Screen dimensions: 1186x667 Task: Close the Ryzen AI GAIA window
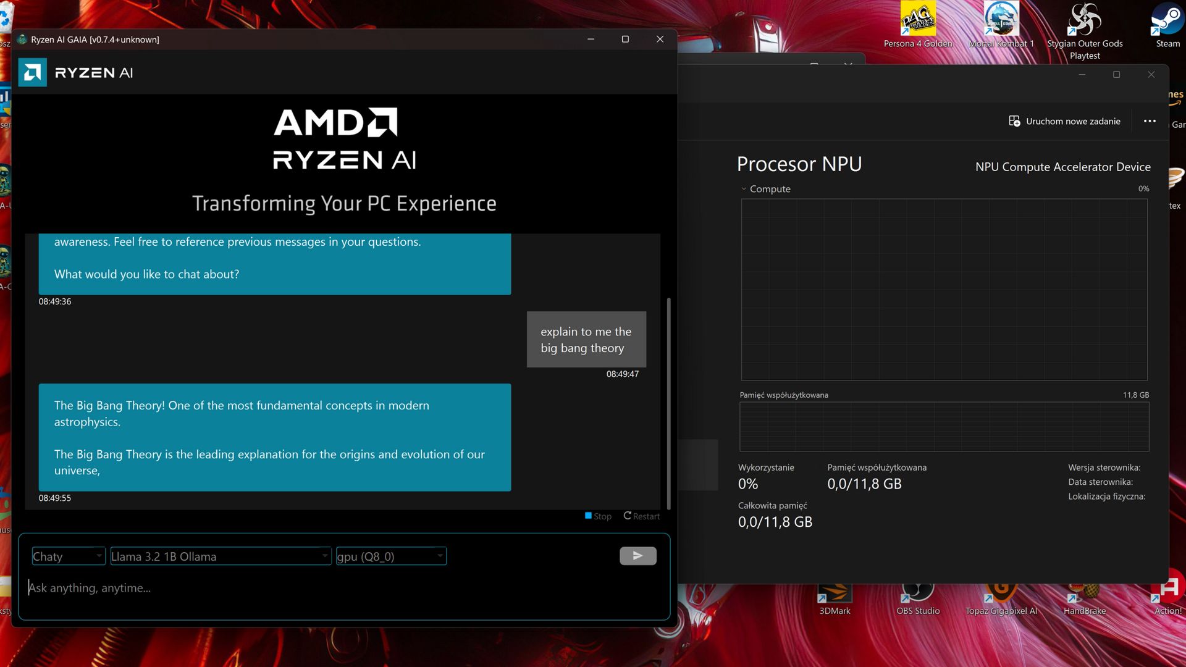tap(660, 39)
